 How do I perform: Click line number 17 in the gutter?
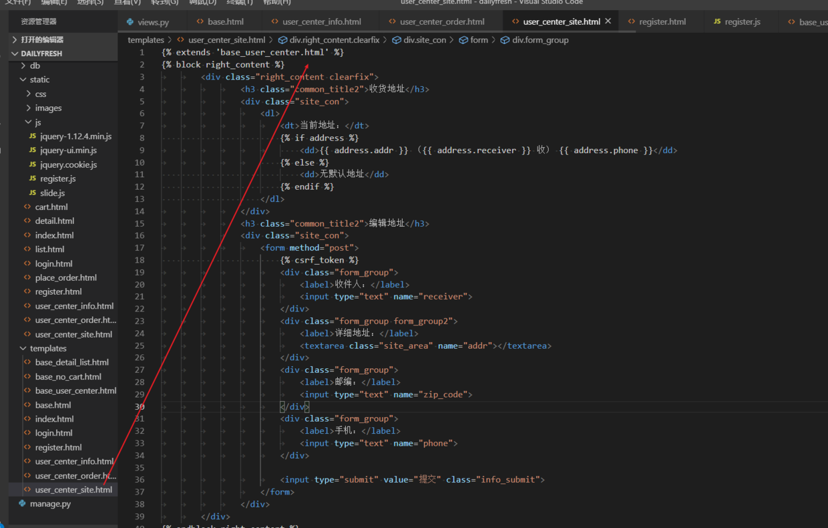pos(140,248)
